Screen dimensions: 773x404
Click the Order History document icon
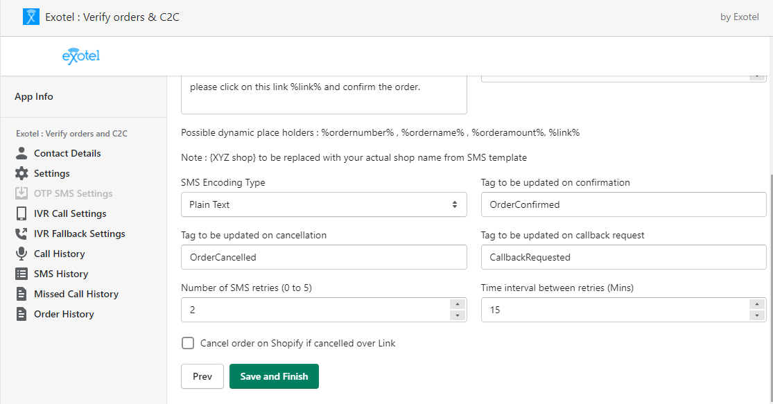(x=21, y=314)
